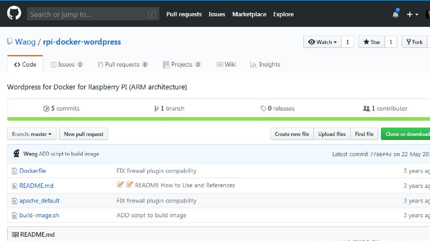
Task: Click the repository description text
Action: [x=97, y=87]
